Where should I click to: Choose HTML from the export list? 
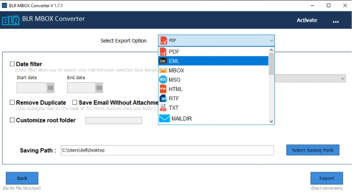coord(213,89)
